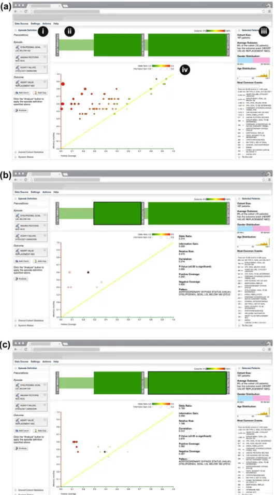Viewport: 275px width, 495px height.
Task: Bookmark page with star icon in panel (c)
Action: point(264,349)
